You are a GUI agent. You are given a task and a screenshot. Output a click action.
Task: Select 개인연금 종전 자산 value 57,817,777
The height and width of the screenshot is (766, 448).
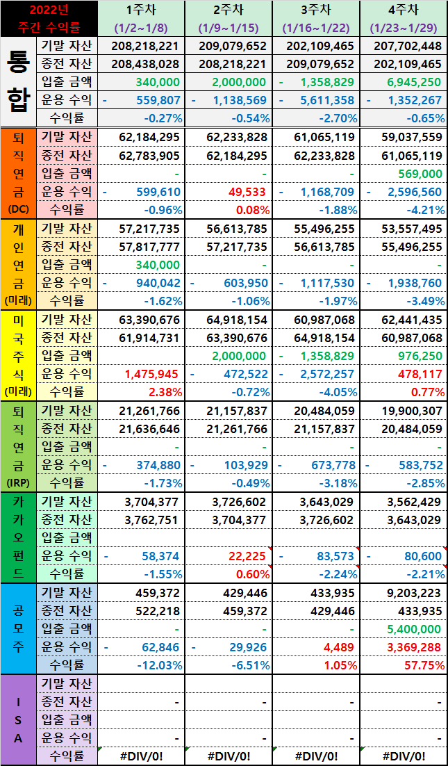(142, 247)
